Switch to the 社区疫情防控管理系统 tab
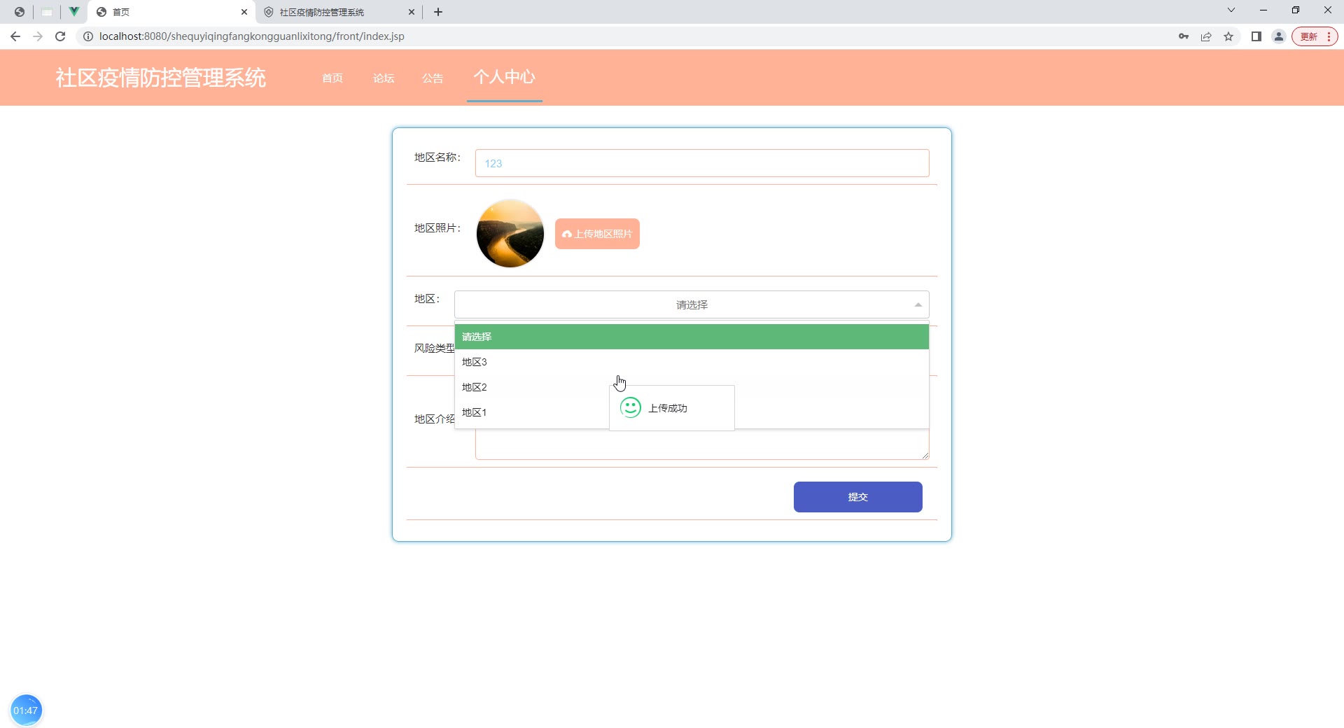The width and height of the screenshot is (1344, 728). click(339, 12)
